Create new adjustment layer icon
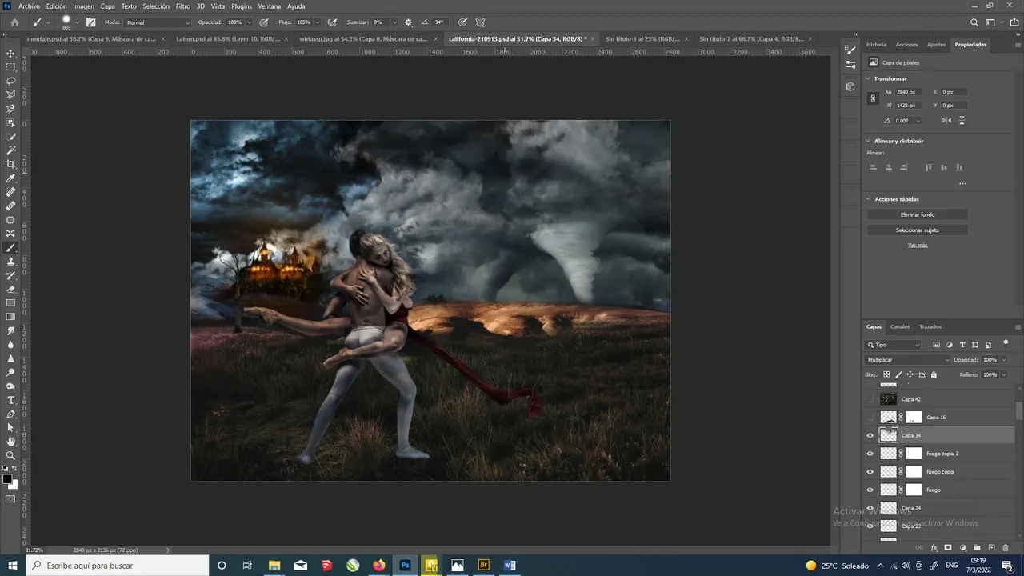Image resolution: width=1024 pixels, height=576 pixels. pos(962,547)
